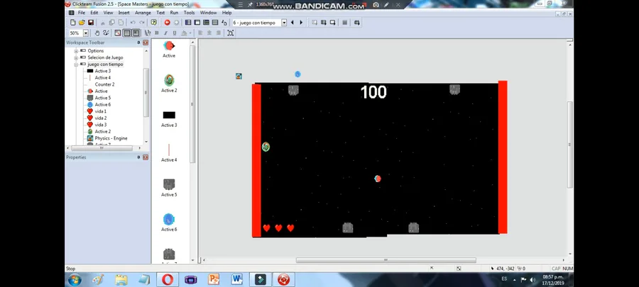The height and width of the screenshot is (287, 639).
Task: Select the Active 6 blue object in the object bar
Action: (x=169, y=223)
